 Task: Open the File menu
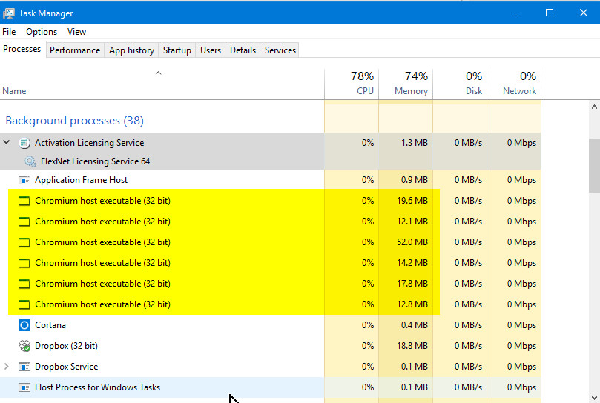(x=9, y=32)
